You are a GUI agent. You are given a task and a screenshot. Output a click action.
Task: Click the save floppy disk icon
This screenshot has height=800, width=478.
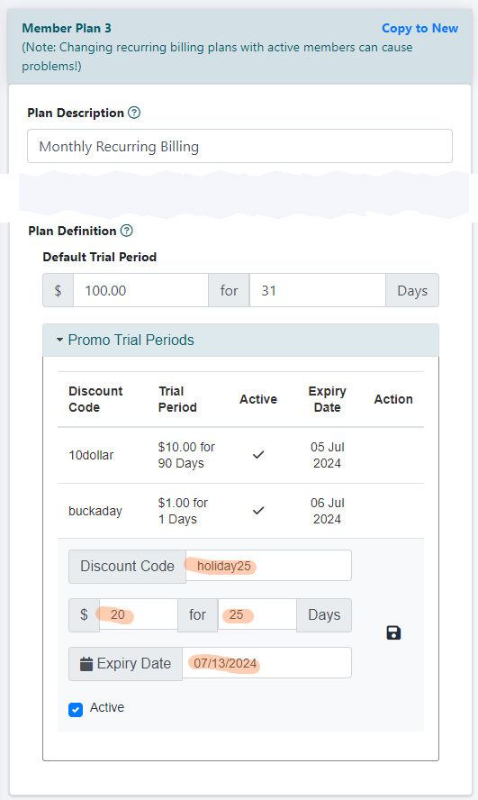[x=393, y=633]
